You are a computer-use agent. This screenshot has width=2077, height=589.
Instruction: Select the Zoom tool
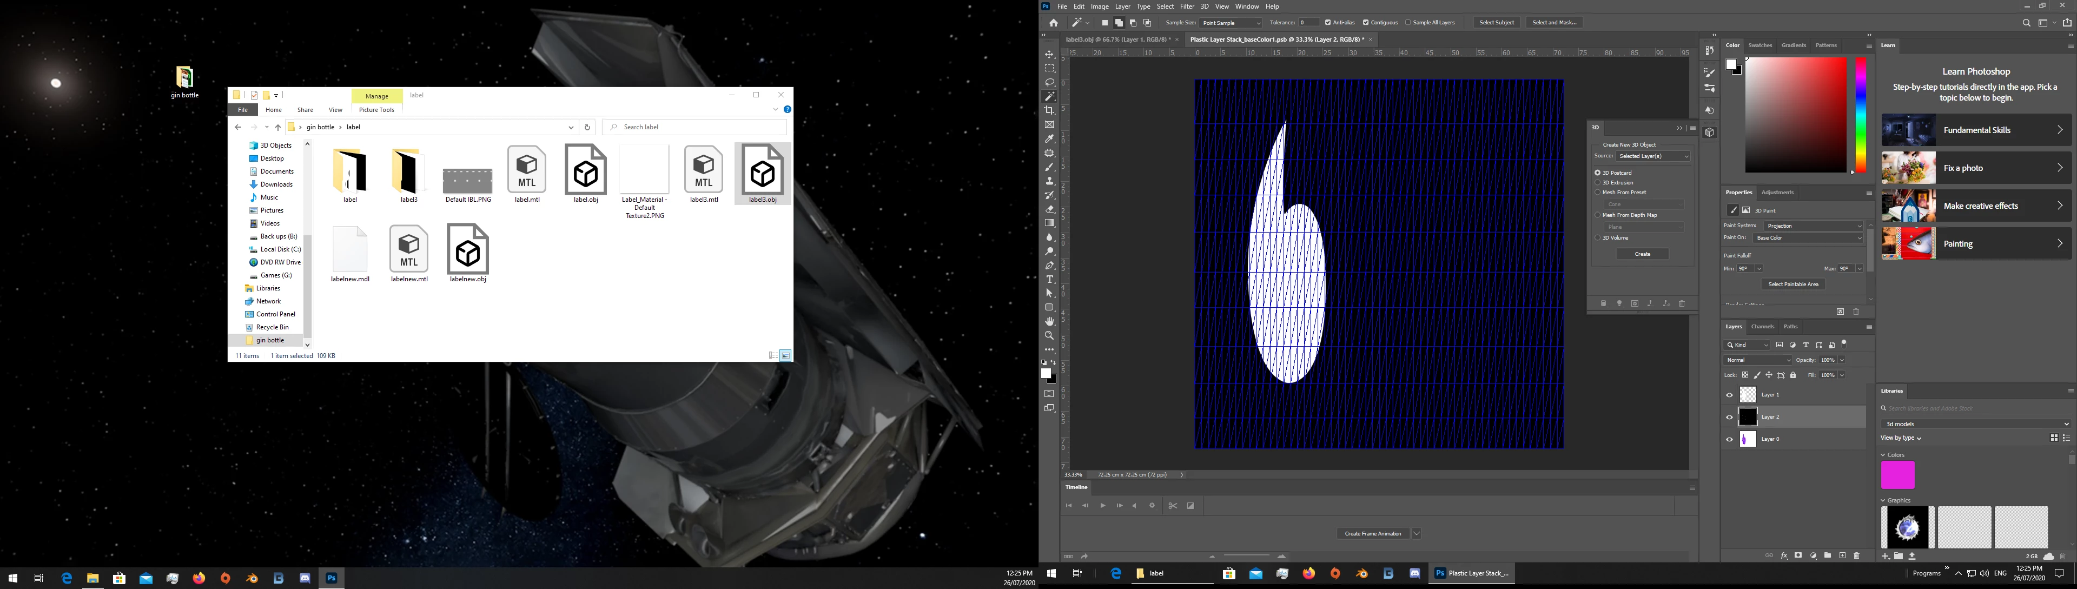[x=1049, y=336]
